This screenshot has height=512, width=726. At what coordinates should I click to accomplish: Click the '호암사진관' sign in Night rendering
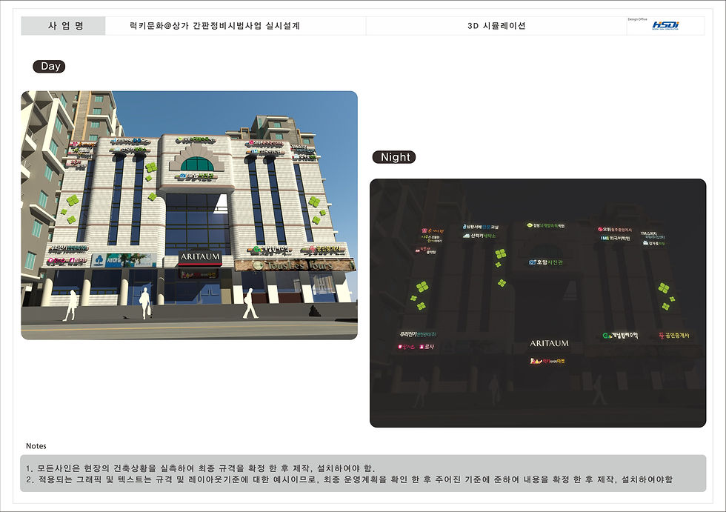click(546, 262)
